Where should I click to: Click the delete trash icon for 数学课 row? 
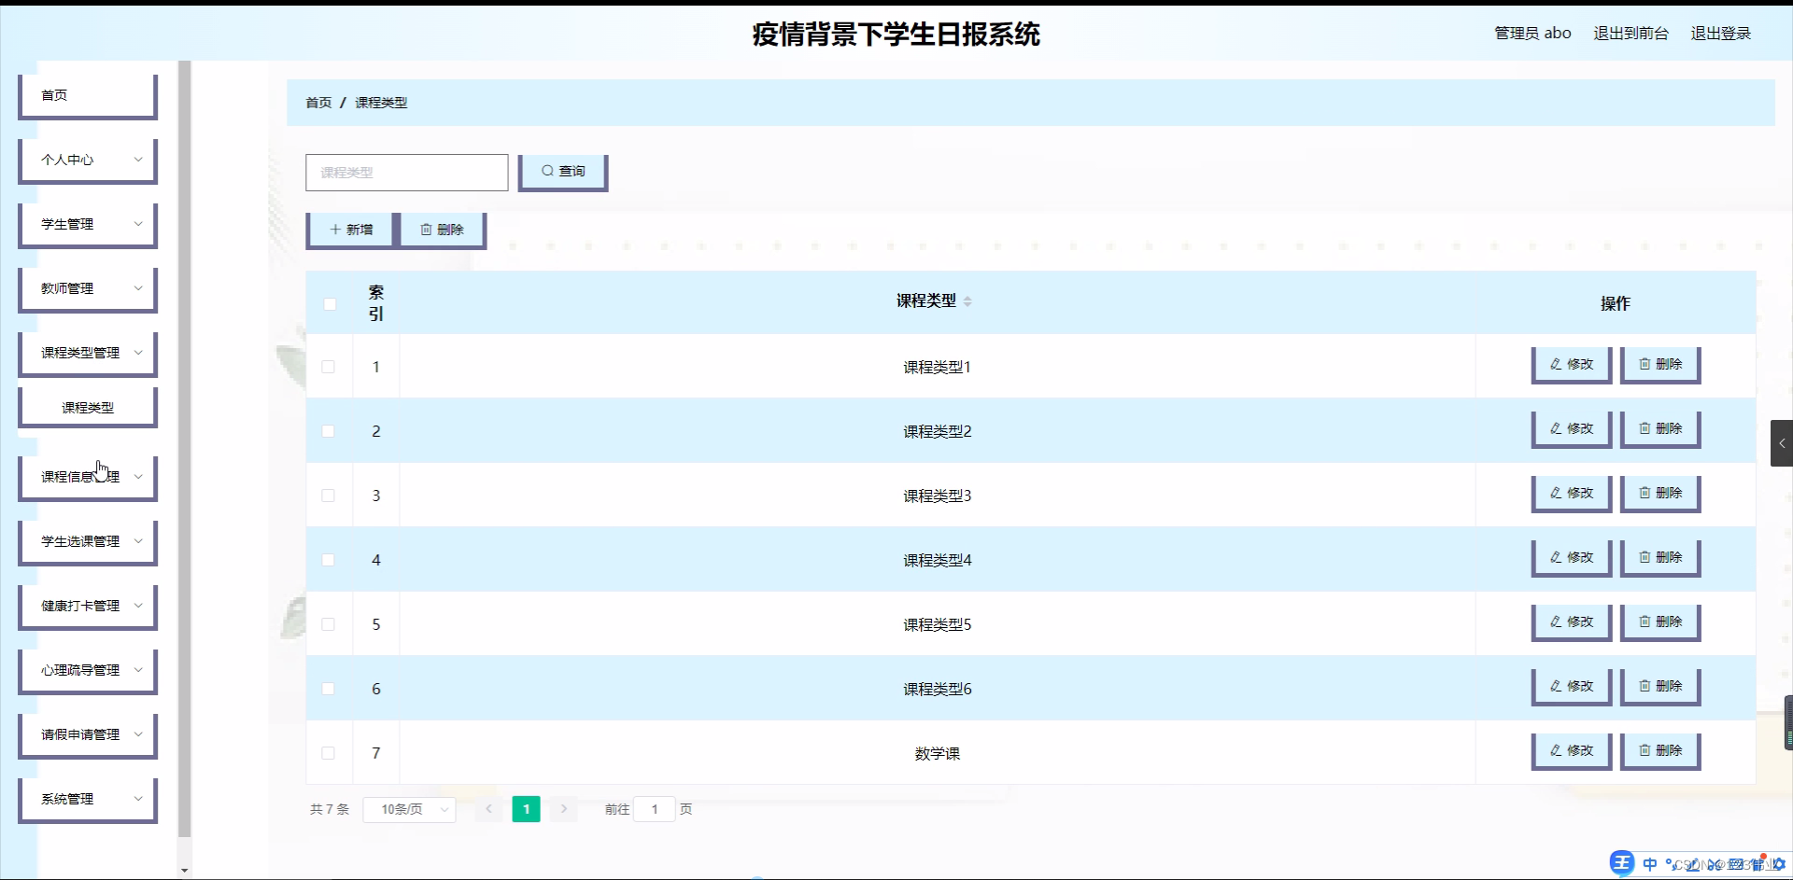1644,750
